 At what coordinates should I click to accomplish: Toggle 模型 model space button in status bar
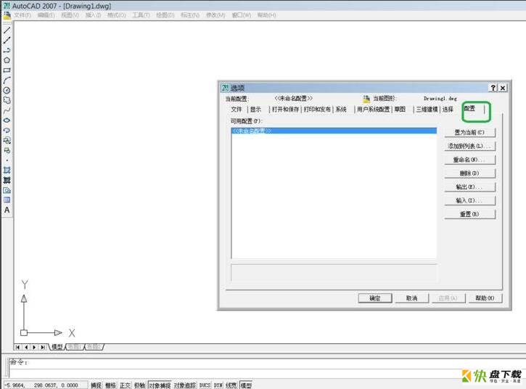[x=246, y=385]
